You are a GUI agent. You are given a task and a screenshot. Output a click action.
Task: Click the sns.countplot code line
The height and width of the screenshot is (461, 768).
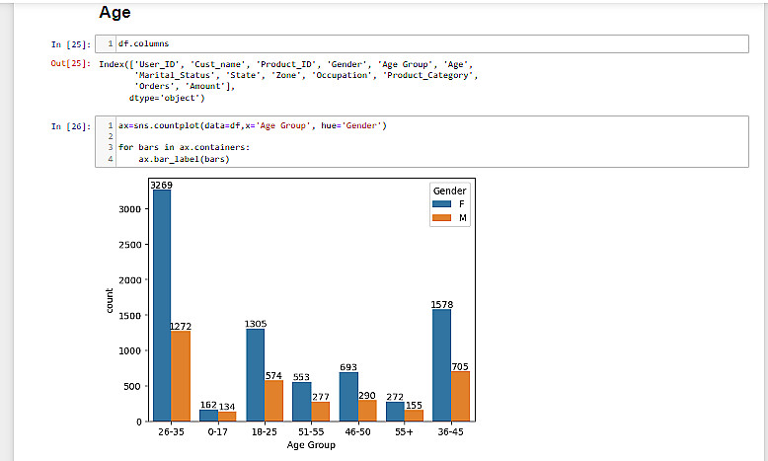tap(252, 126)
